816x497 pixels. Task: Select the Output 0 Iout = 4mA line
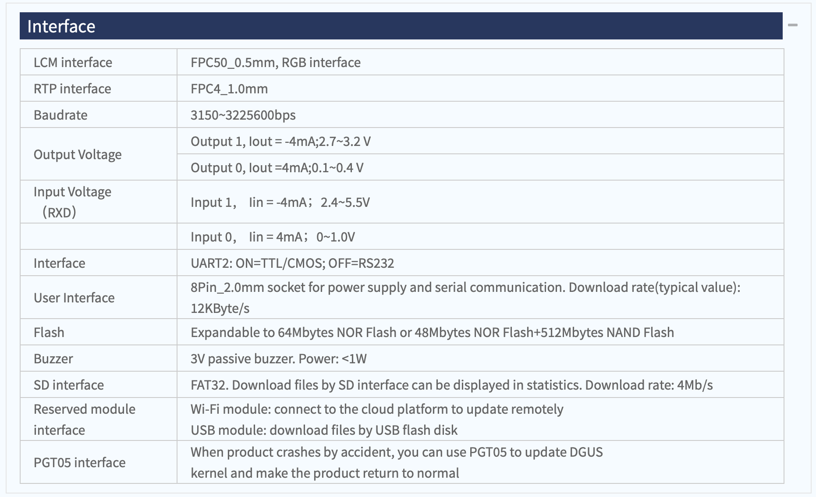coord(277,167)
